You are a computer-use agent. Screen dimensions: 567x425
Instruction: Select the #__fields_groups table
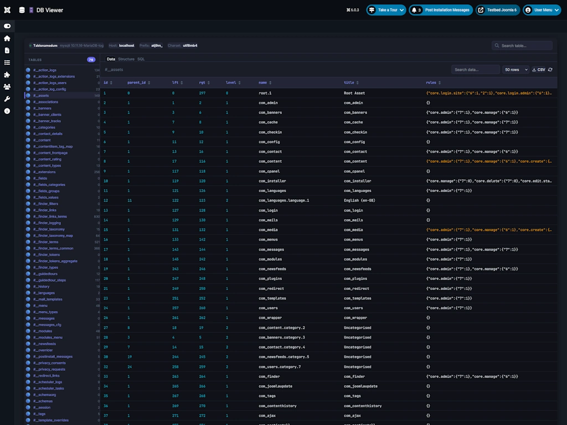coord(62,191)
